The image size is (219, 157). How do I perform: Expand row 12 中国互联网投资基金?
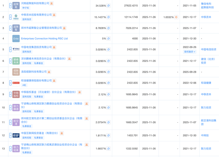[x=10, y=135]
